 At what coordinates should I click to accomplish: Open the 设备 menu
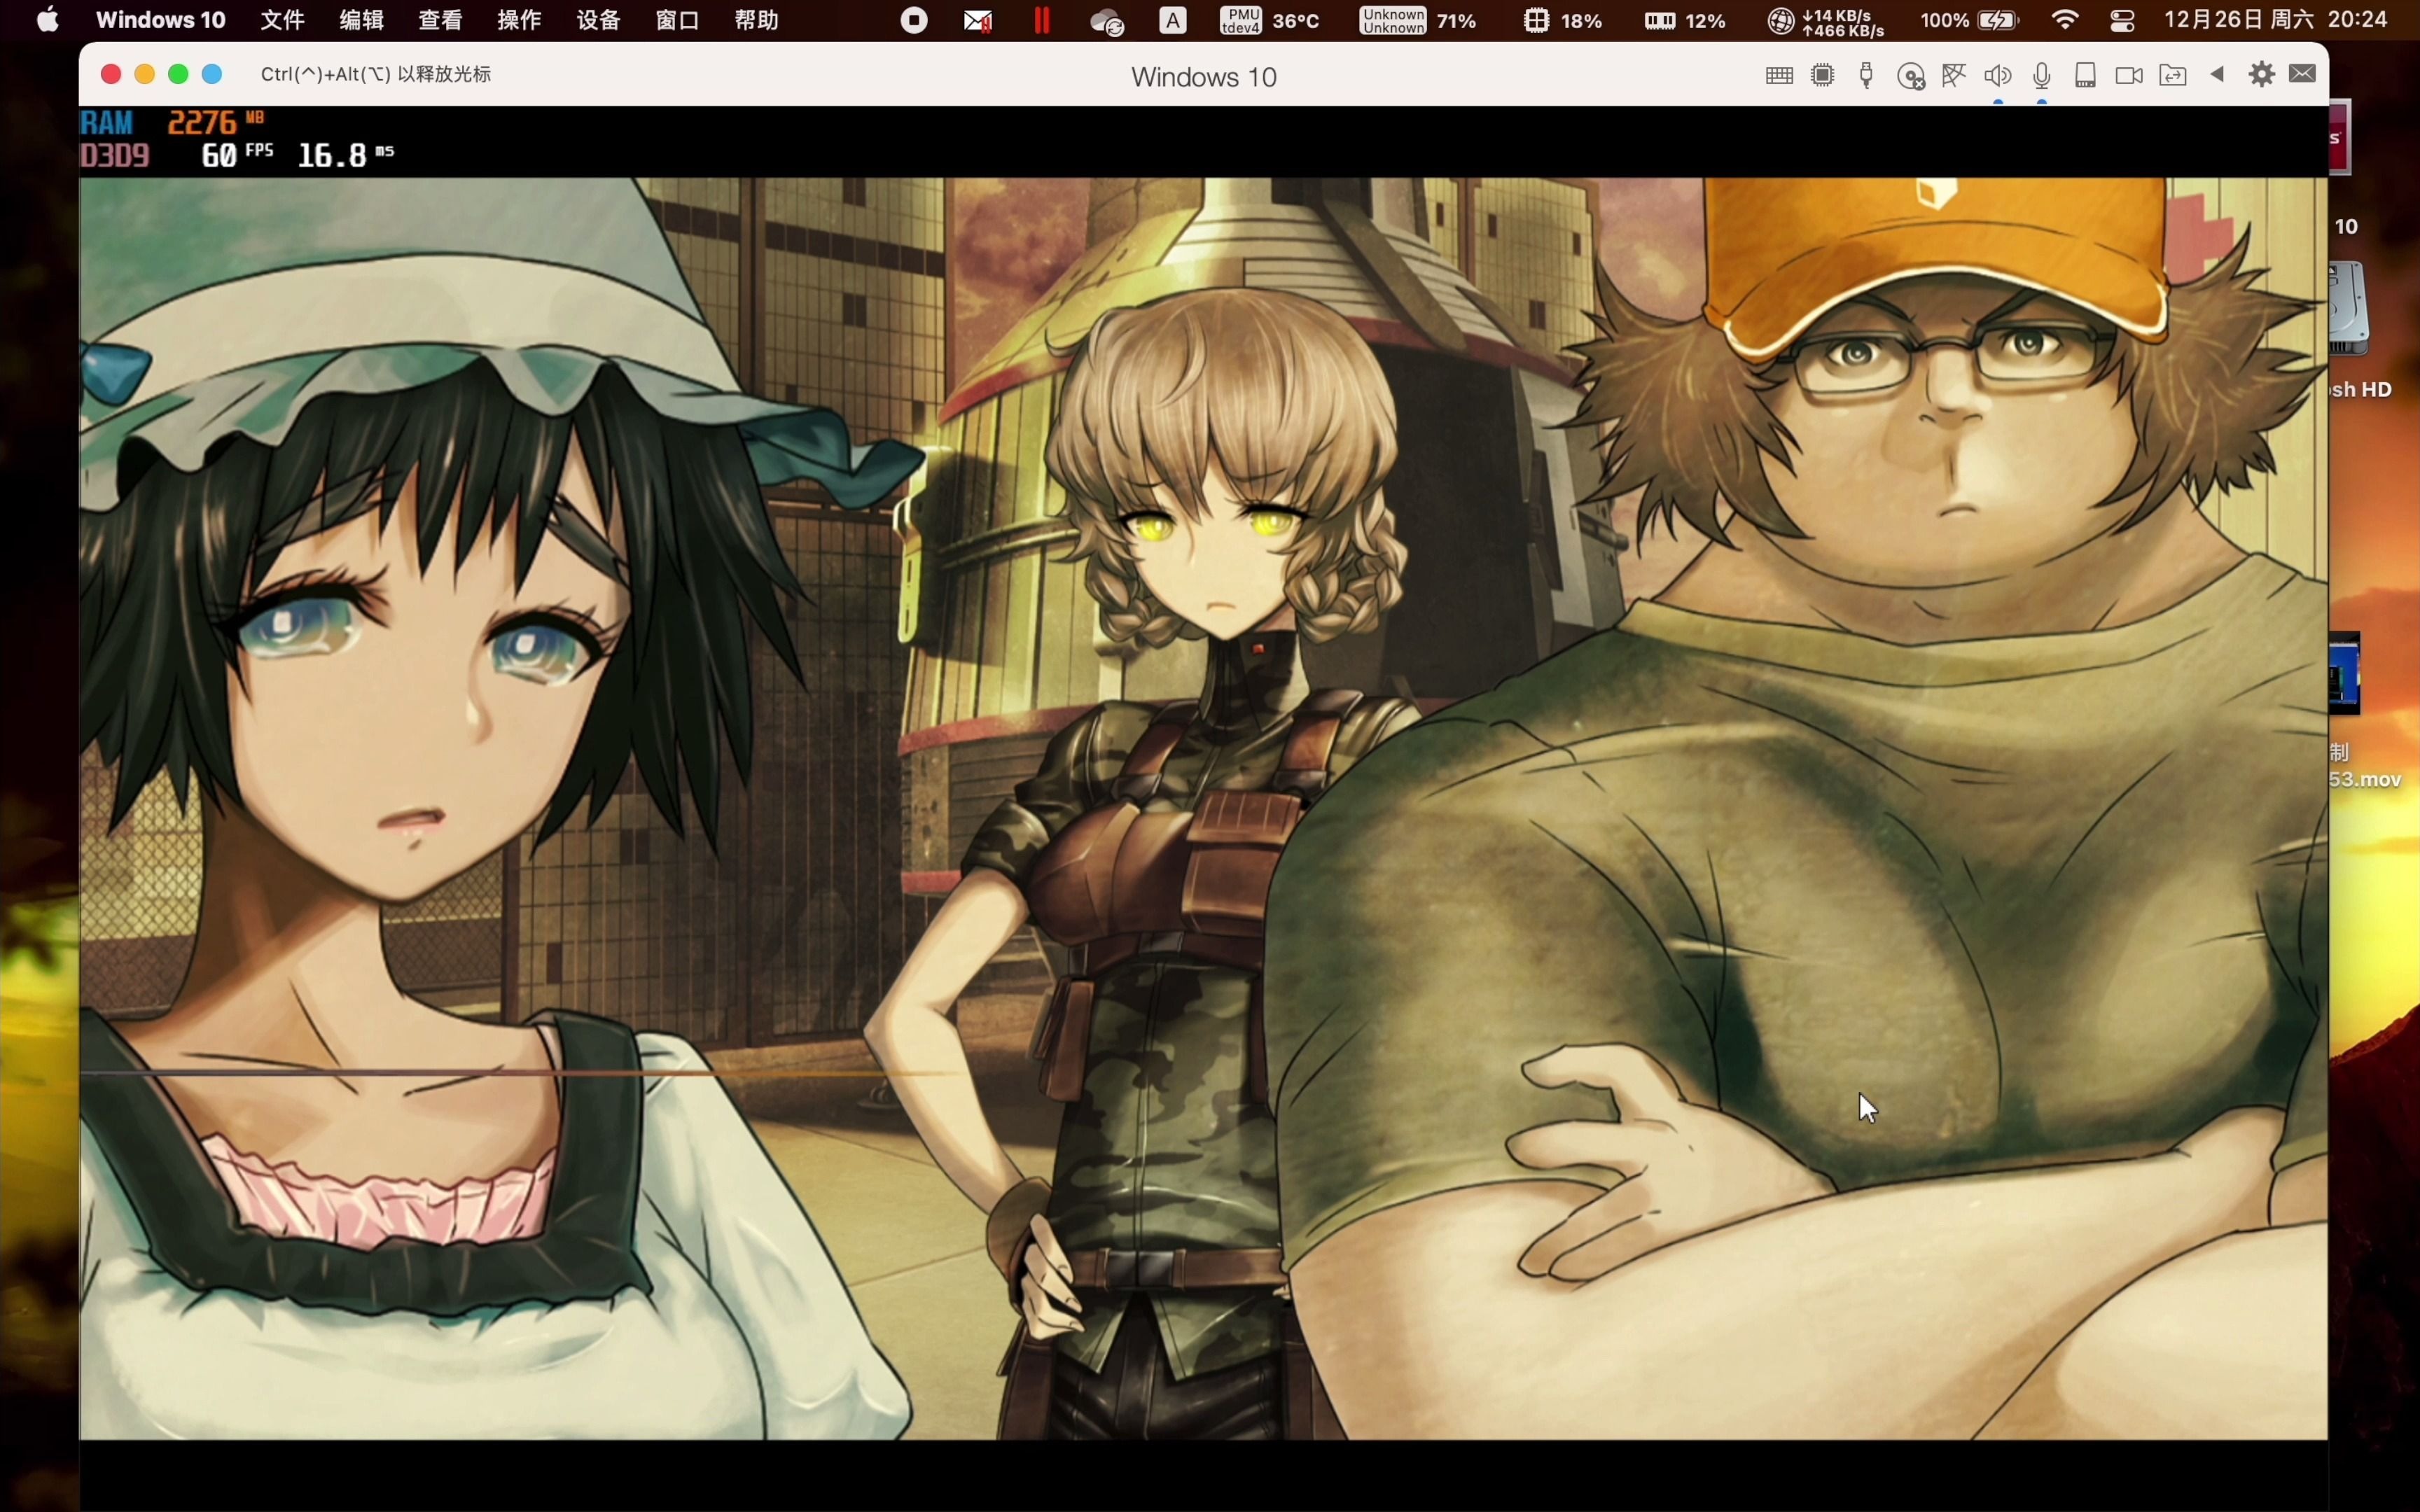(x=598, y=20)
